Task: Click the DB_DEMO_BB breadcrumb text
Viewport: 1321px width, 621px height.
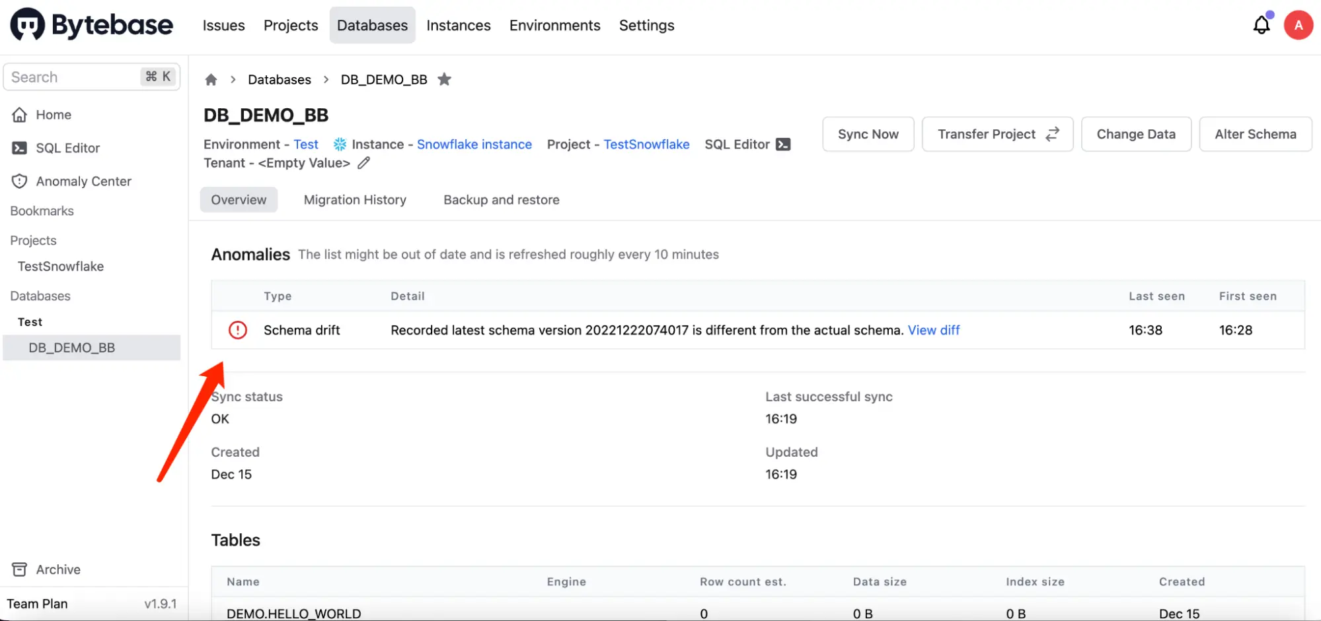Action: point(384,80)
